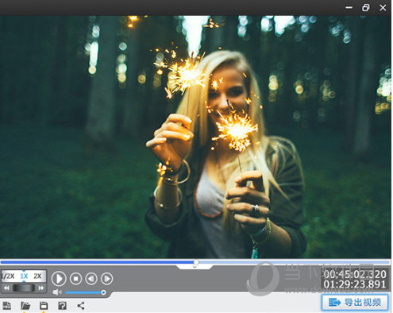Set playback speed to 1/2X
Image resolution: width=393 pixels, height=313 pixels.
8,276
